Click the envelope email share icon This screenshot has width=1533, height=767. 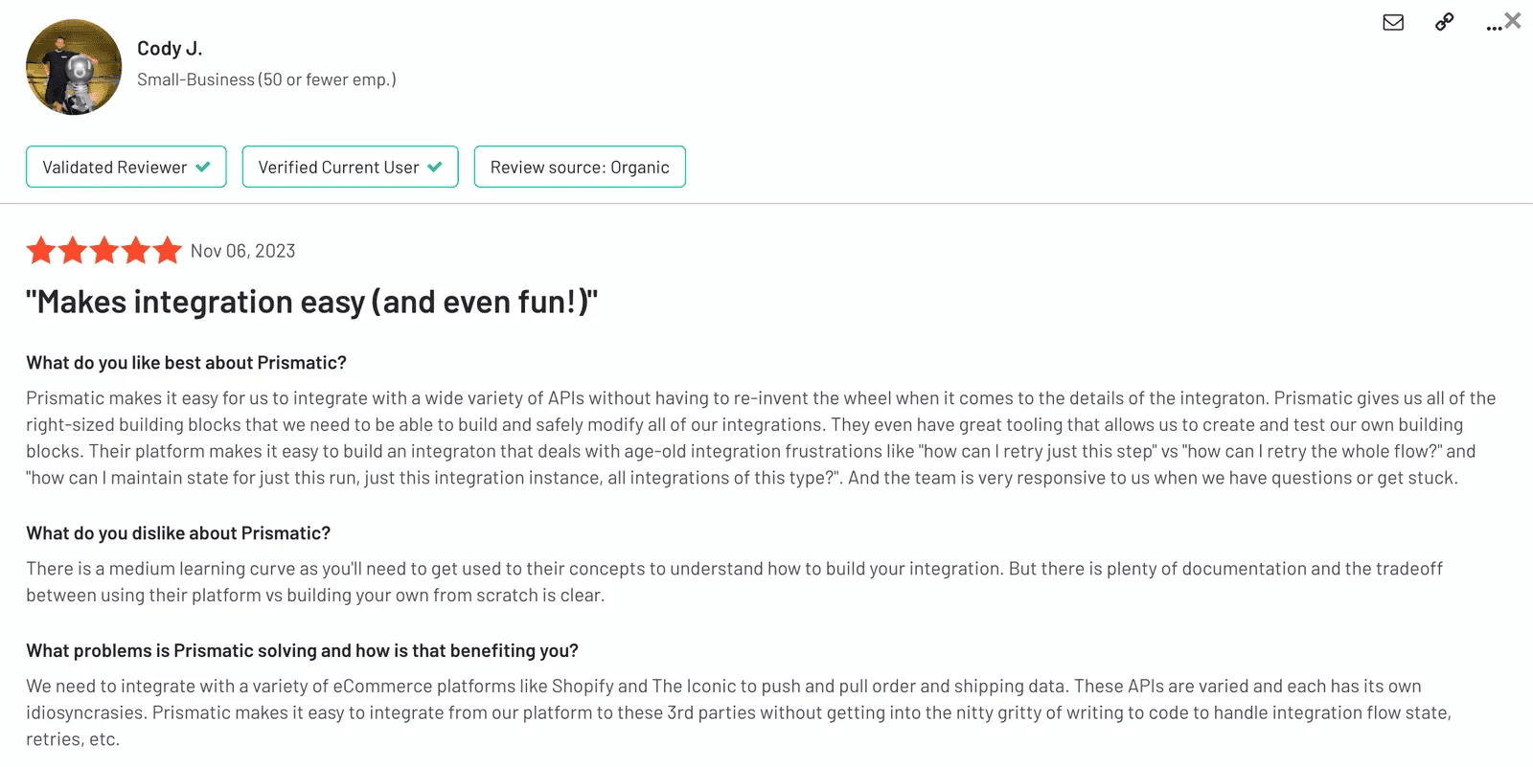[1393, 22]
